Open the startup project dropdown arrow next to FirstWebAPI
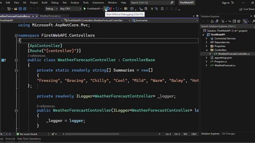This screenshot has width=255, height=143. 102,9
